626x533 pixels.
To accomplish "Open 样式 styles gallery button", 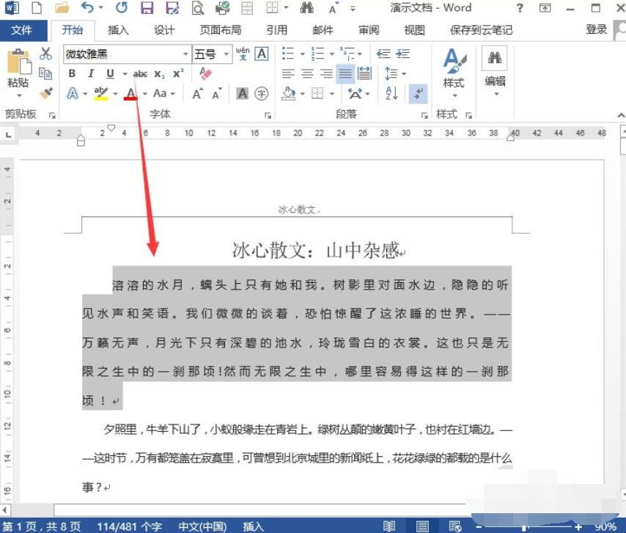I will tap(454, 73).
